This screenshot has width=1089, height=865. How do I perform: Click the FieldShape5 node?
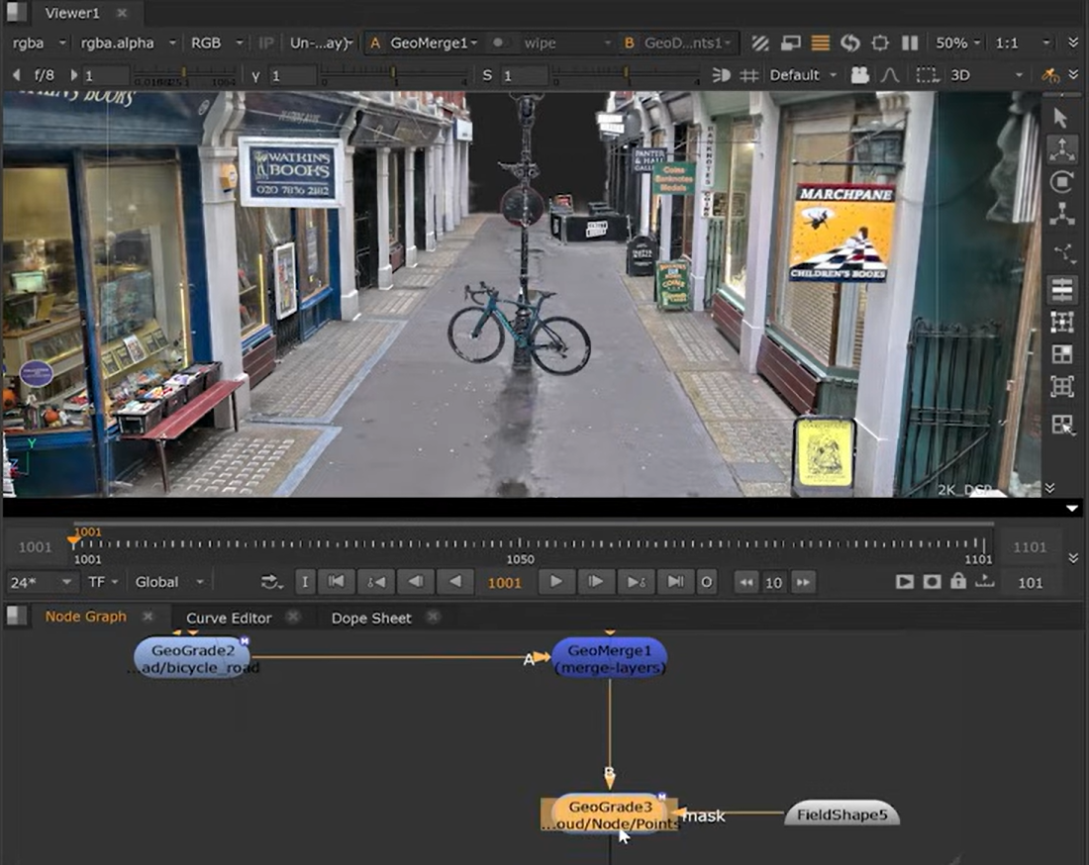[841, 816]
